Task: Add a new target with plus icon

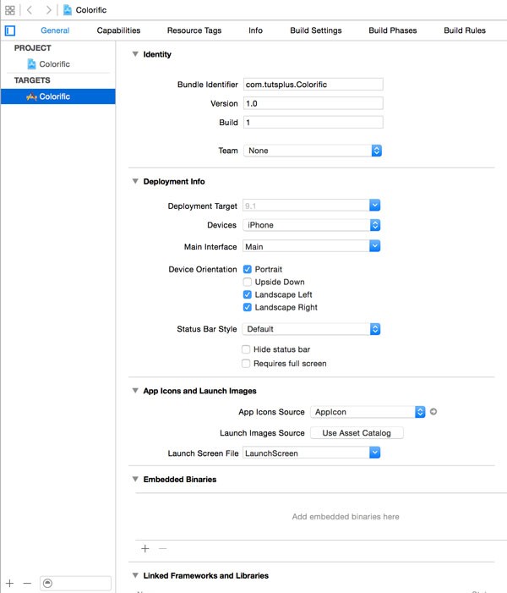Action: pos(10,583)
